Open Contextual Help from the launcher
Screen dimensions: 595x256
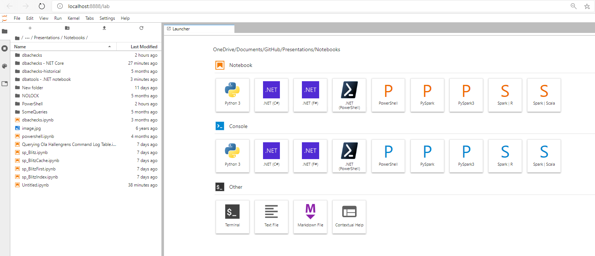(349, 217)
